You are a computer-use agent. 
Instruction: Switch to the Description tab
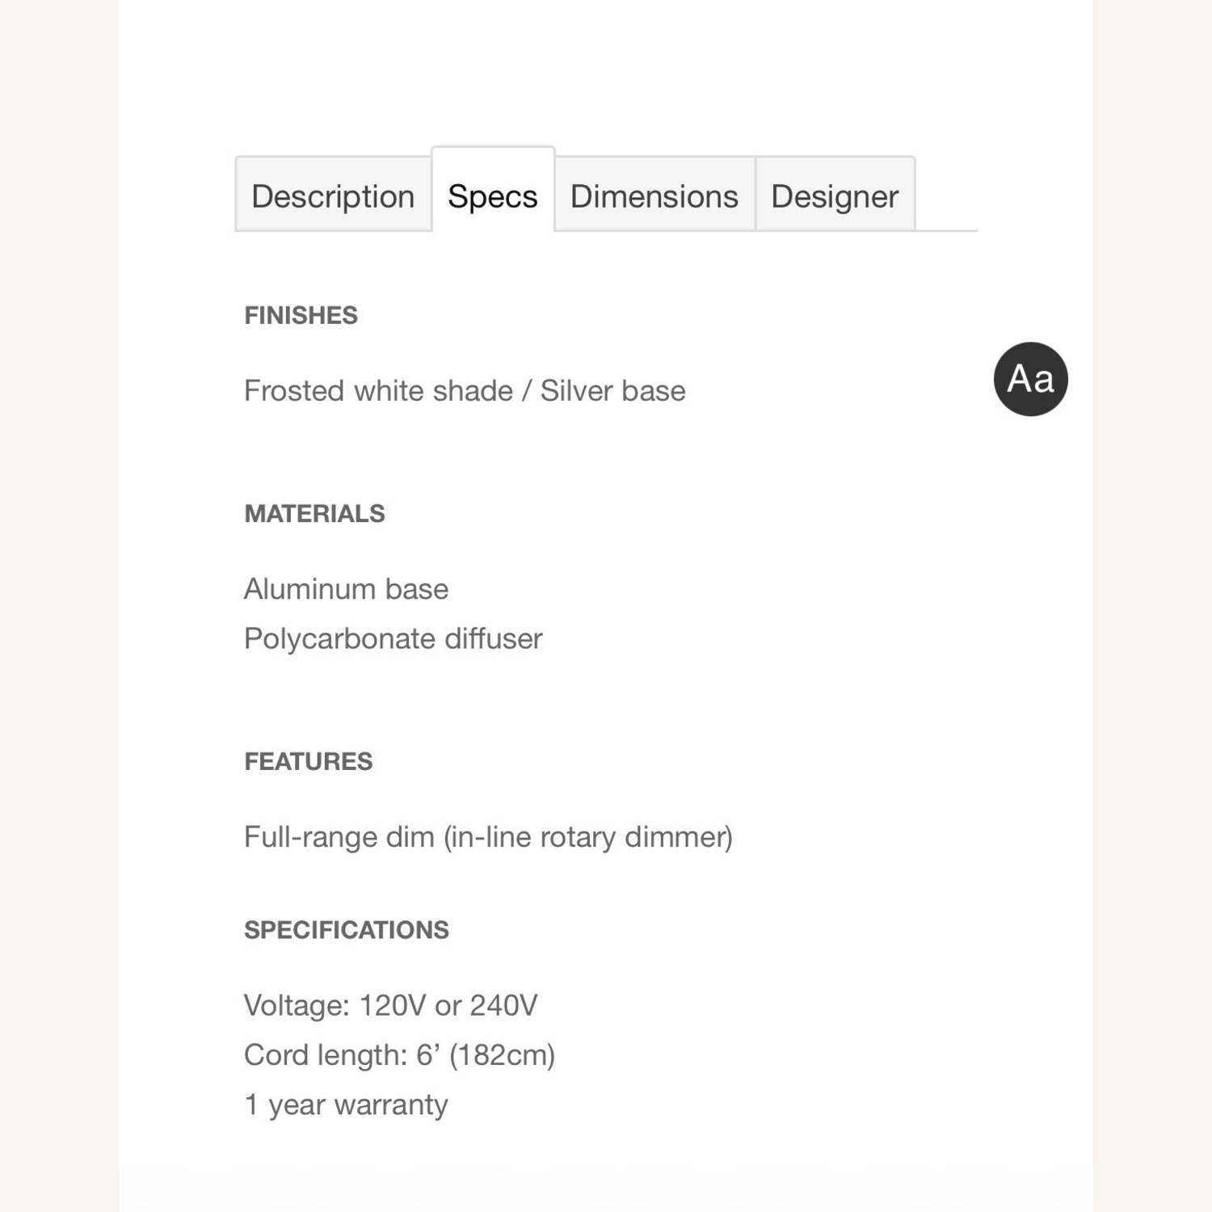click(333, 196)
